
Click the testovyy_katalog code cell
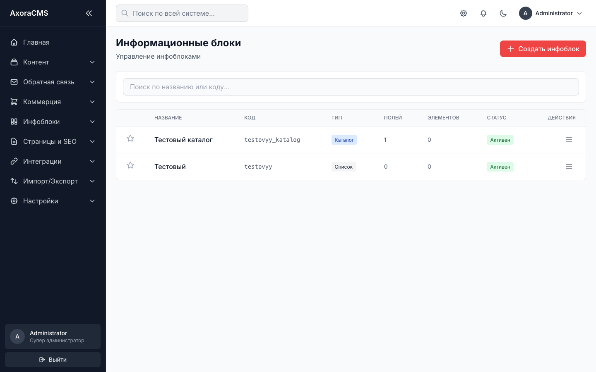pyautogui.click(x=272, y=140)
